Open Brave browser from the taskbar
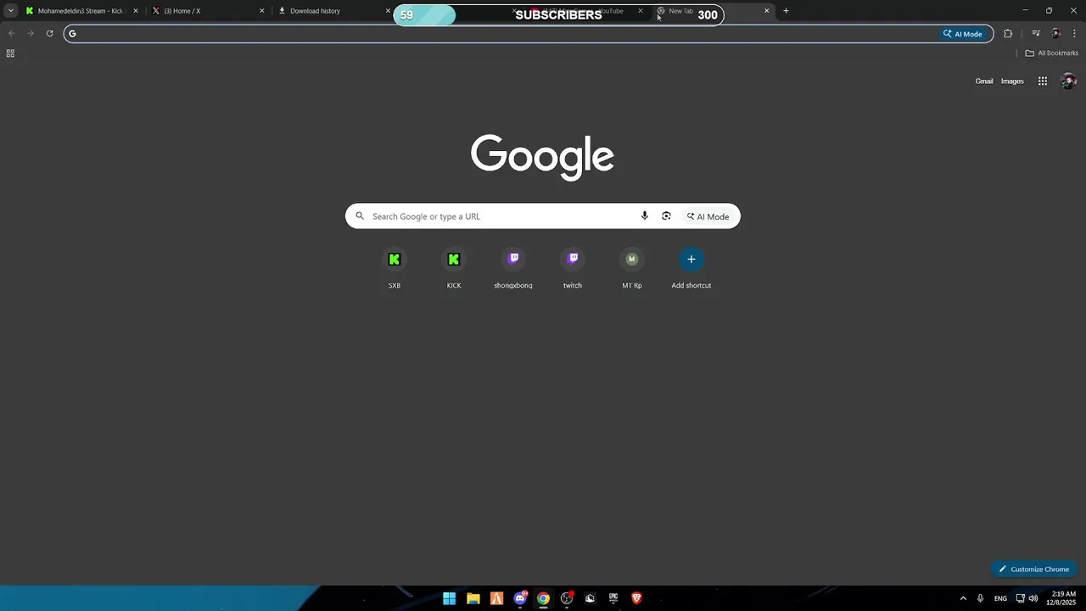The image size is (1086, 611). [x=636, y=598]
